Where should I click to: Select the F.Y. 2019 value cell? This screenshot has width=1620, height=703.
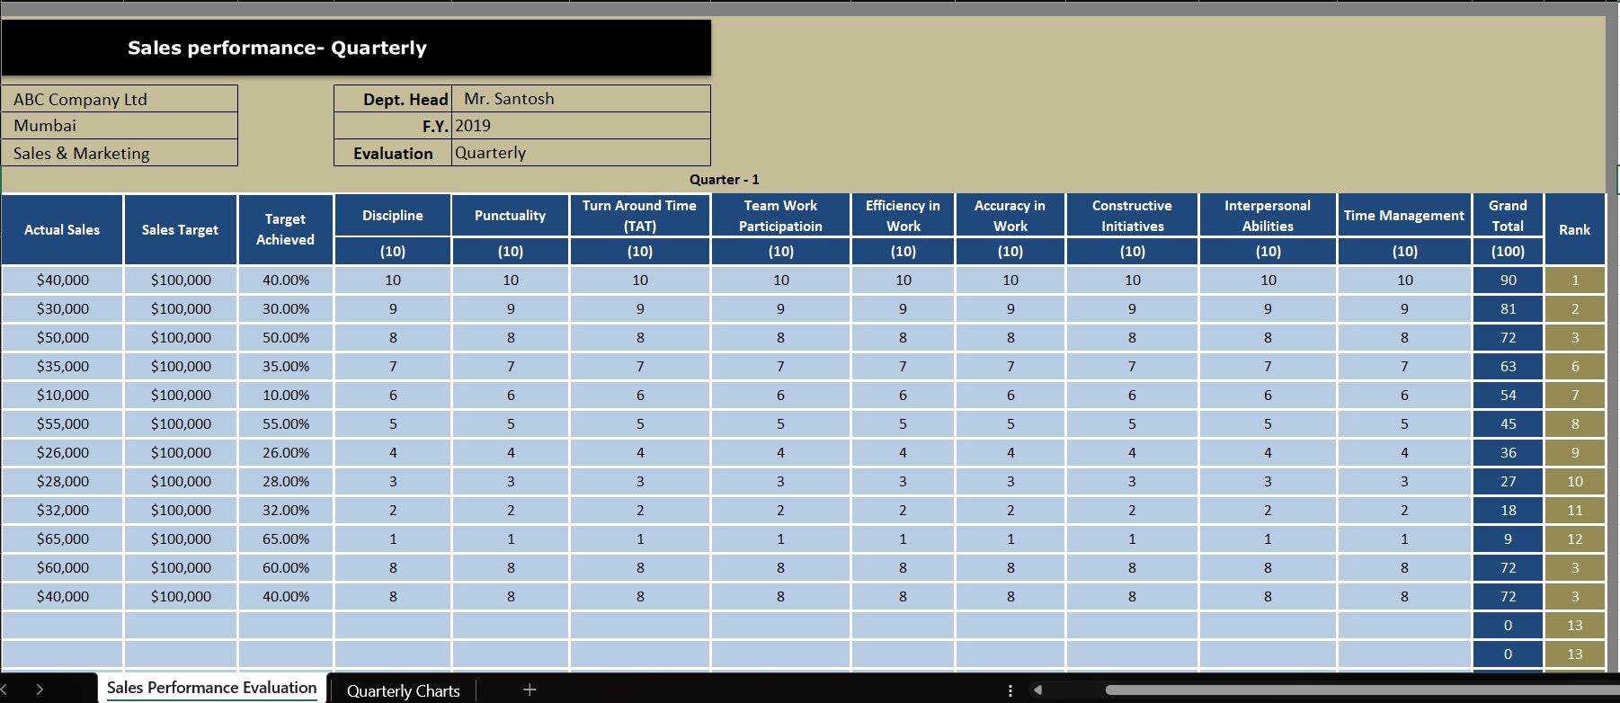[x=580, y=126]
